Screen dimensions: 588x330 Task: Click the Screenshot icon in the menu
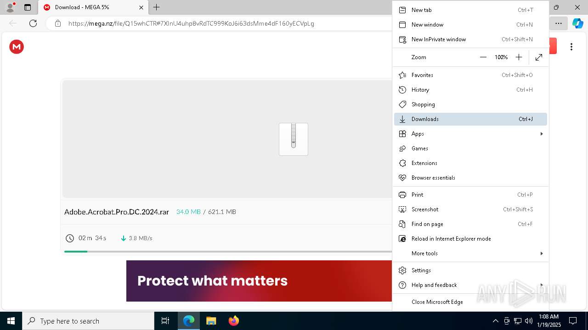402,209
